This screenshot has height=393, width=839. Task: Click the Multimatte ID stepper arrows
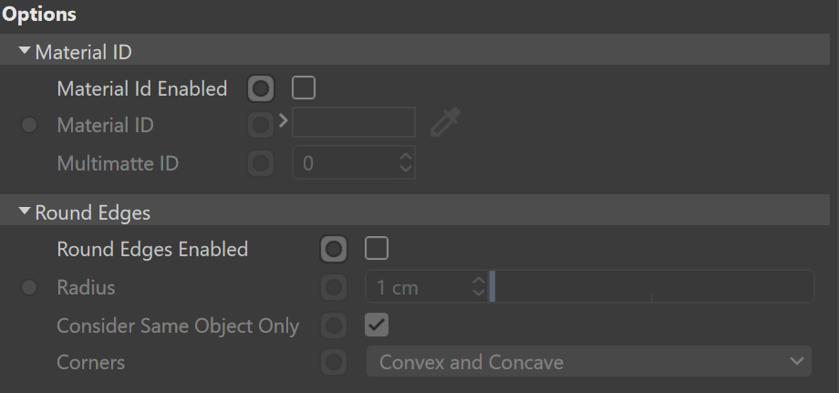point(406,163)
